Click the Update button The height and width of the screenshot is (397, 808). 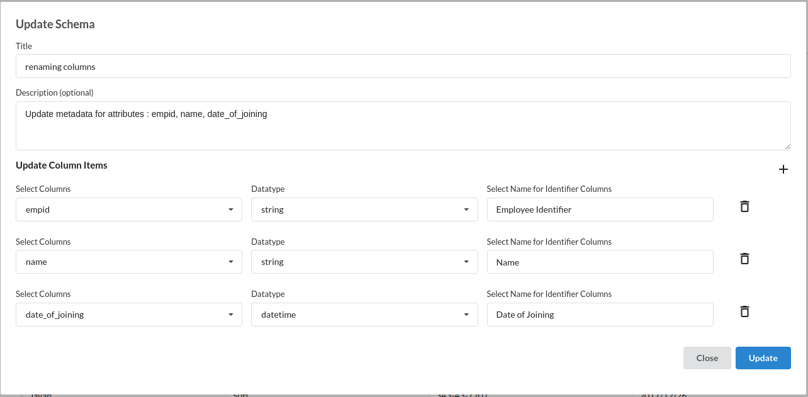point(763,358)
